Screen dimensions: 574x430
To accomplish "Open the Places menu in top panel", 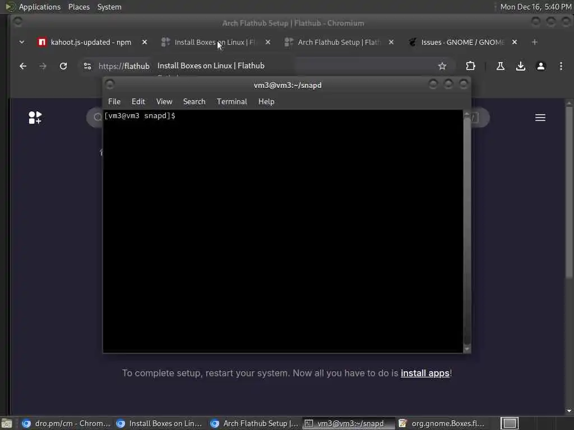I will [79, 7].
